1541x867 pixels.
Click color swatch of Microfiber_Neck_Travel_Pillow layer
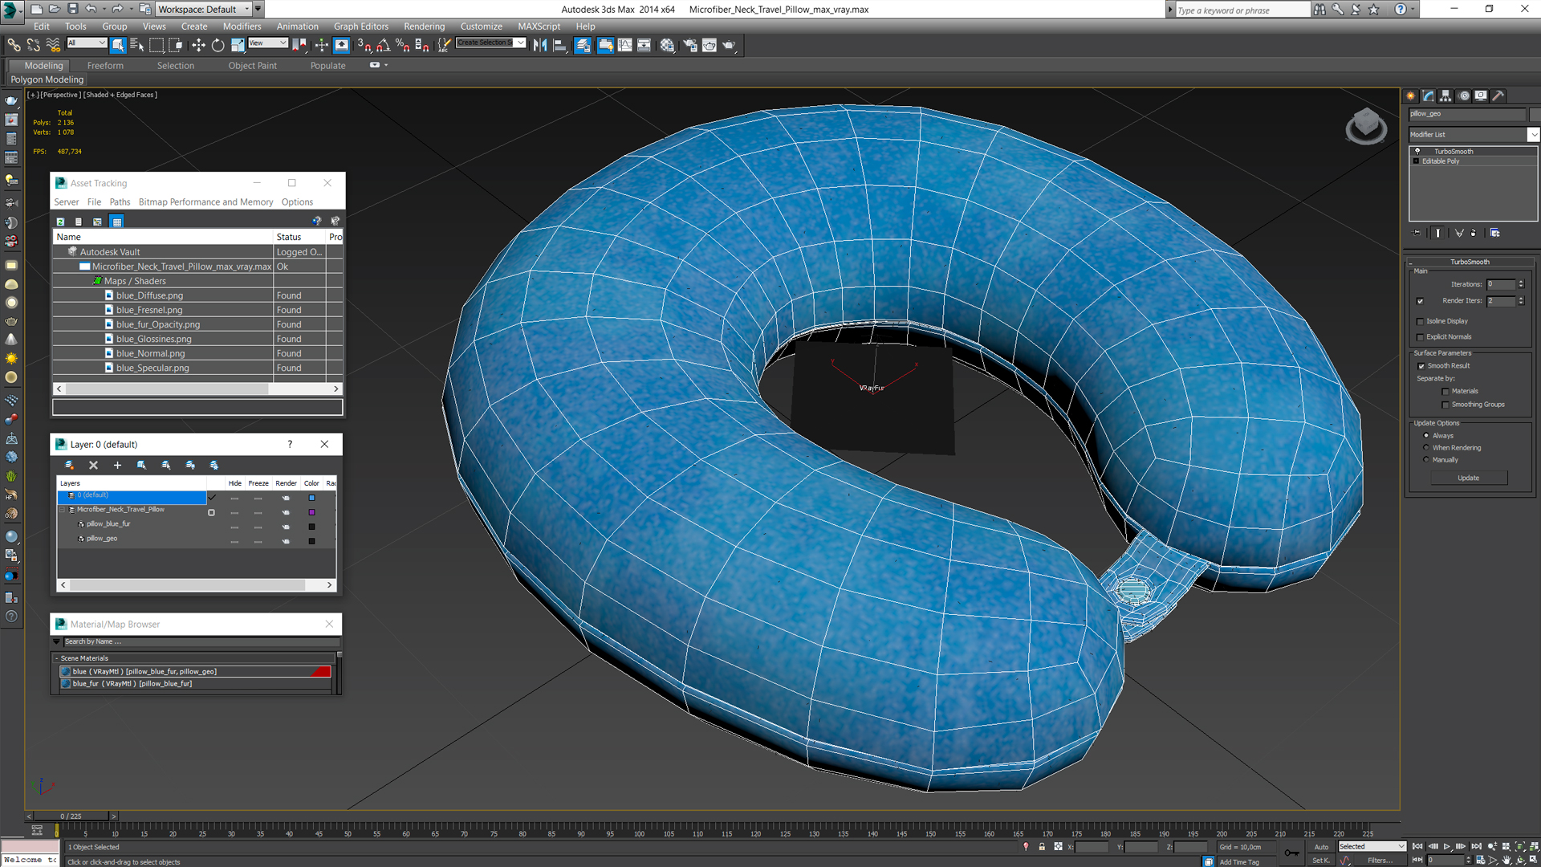click(311, 512)
